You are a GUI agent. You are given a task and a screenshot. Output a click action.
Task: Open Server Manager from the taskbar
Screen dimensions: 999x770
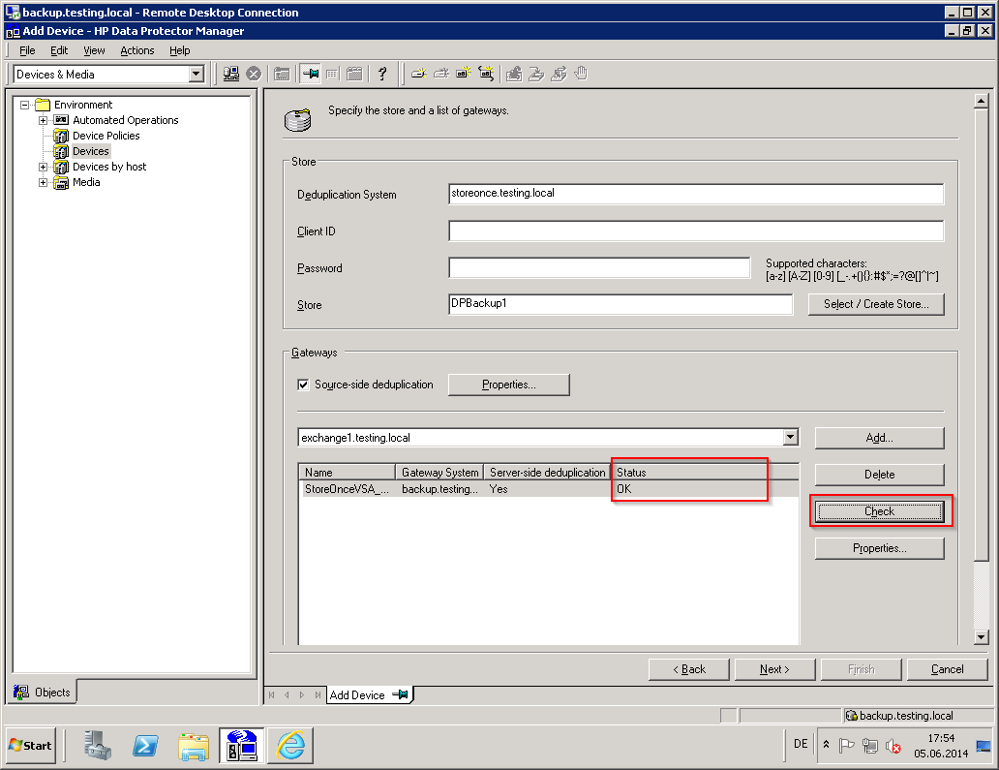coord(98,745)
